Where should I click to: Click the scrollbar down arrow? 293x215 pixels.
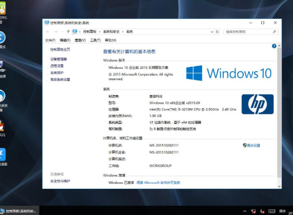pyautogui.click(x=279, y=186)
